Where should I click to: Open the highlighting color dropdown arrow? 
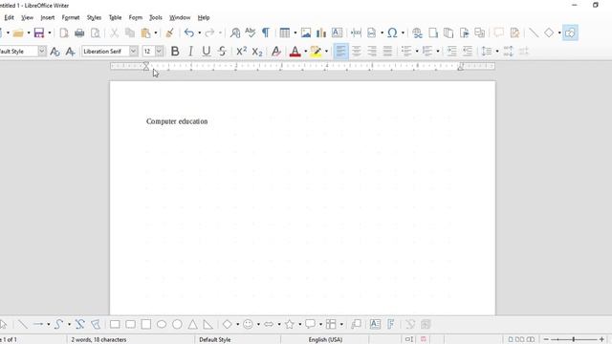pos(326,51)
